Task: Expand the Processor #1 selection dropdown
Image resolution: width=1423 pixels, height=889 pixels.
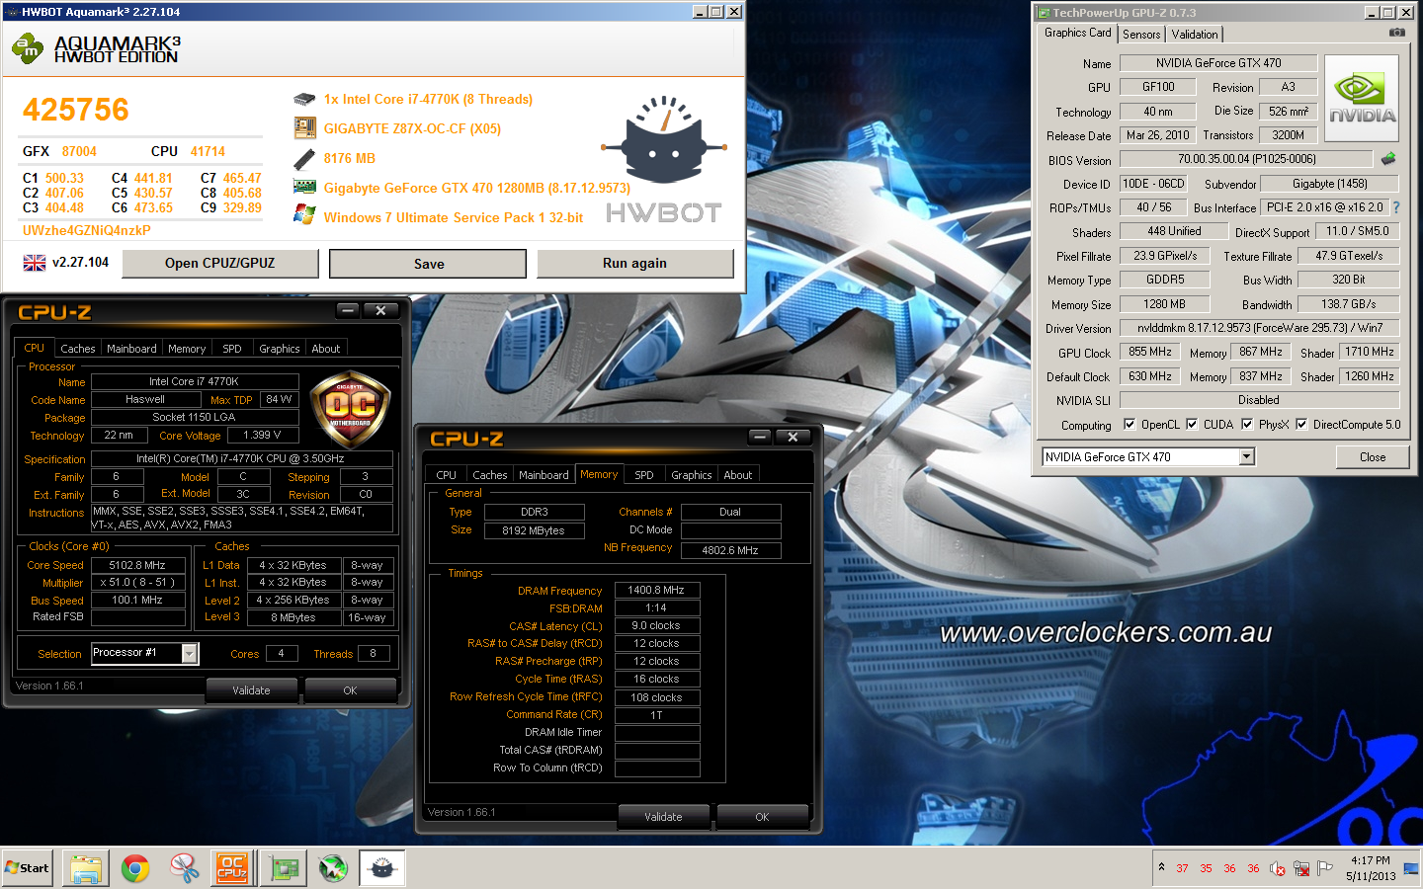Action: (x=190, y=653)
